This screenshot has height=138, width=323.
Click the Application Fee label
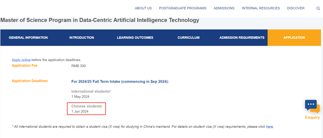(x=25, y=66)
